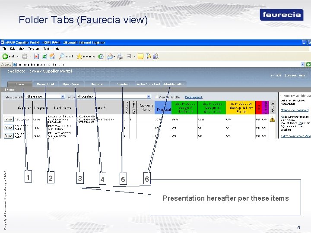
Task: Click the Process Design & development green header
Action: coord(212,107)
